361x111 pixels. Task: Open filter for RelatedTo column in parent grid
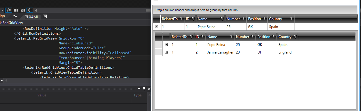tap(181, 19)
